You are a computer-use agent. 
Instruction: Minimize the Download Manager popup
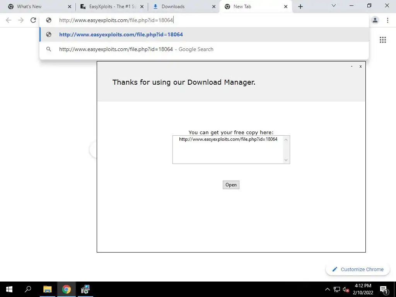tap(352, 66)
